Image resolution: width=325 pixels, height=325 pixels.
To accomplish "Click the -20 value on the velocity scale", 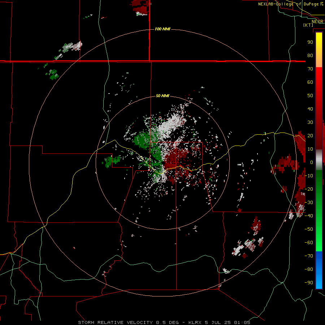I will 309,189.
